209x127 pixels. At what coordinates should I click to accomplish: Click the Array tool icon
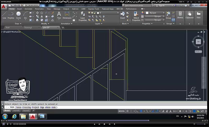46,20
